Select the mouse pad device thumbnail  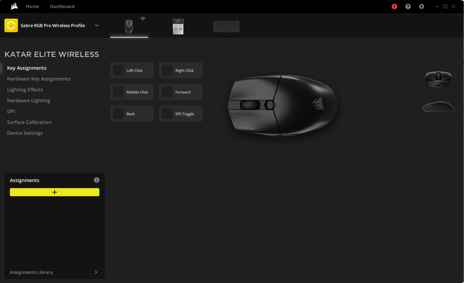(x=227, y=26)
